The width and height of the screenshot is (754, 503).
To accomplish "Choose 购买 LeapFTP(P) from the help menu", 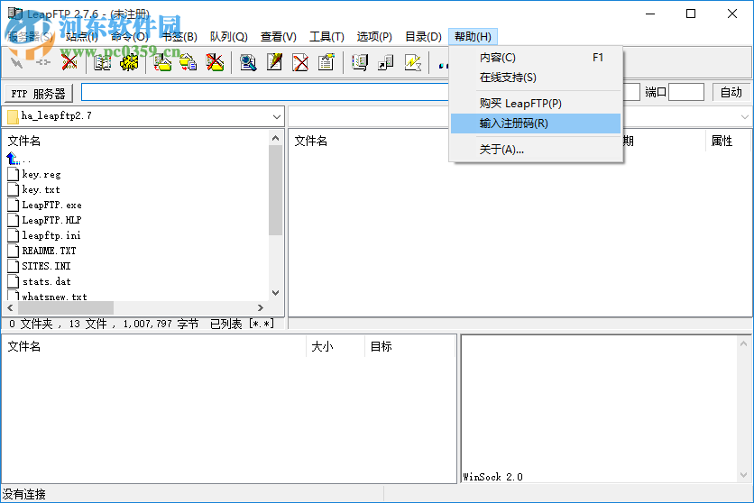I will click(x=536, y=104).
